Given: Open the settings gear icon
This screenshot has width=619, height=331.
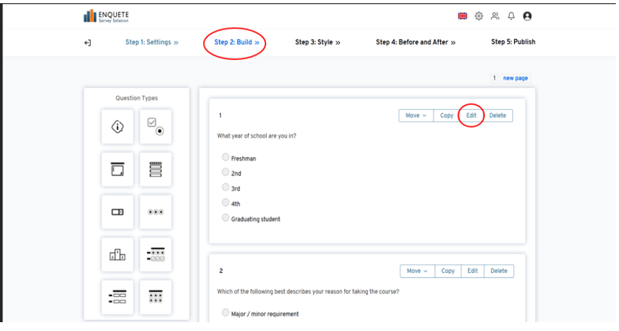Looking at the screenshot, I should (x=479, y=16).
